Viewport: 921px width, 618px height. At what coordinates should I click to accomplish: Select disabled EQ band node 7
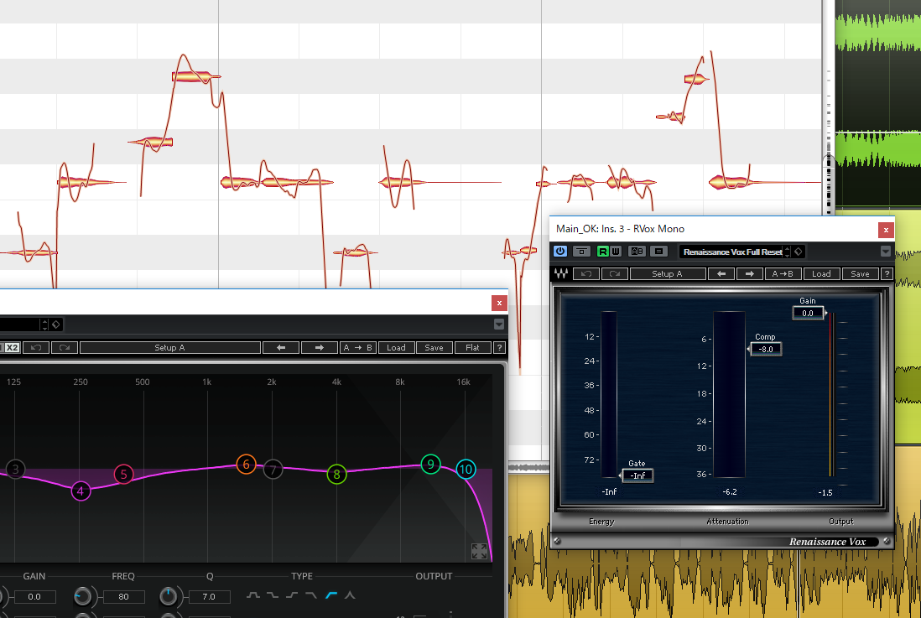coord(273,470)
